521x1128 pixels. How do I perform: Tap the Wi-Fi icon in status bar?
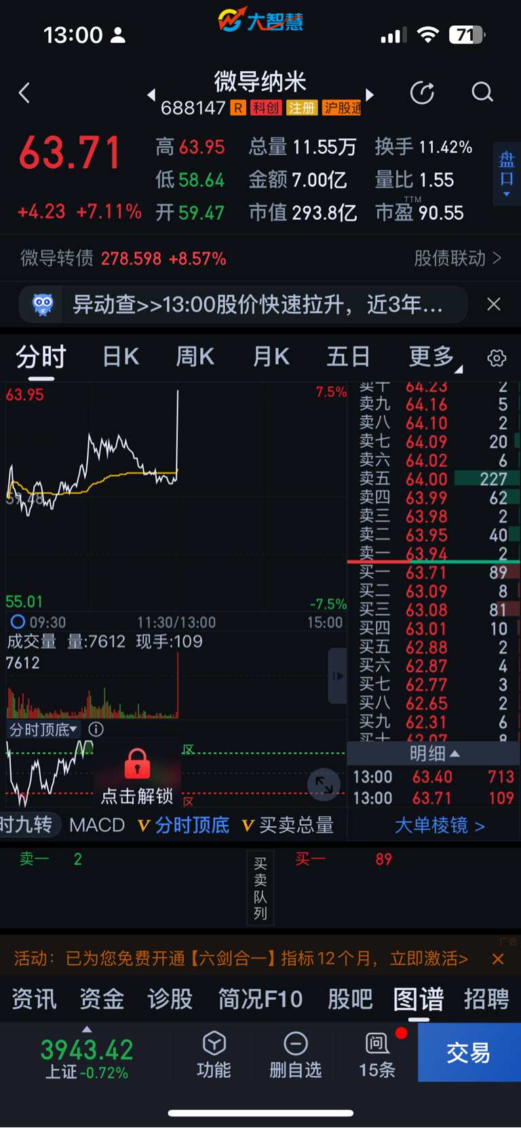[427, 35]
